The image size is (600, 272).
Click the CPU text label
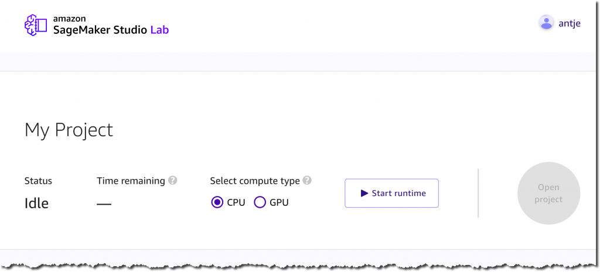(x=236, y=202)
